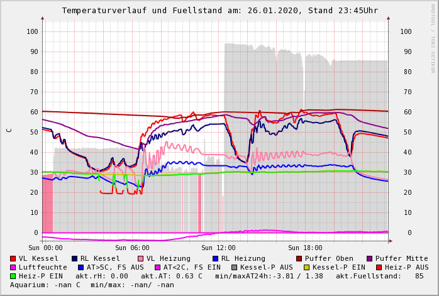Click the blue RL Heizung legend swatch
Viewport: 439px width, 296px height.
[x=215, y=258]
